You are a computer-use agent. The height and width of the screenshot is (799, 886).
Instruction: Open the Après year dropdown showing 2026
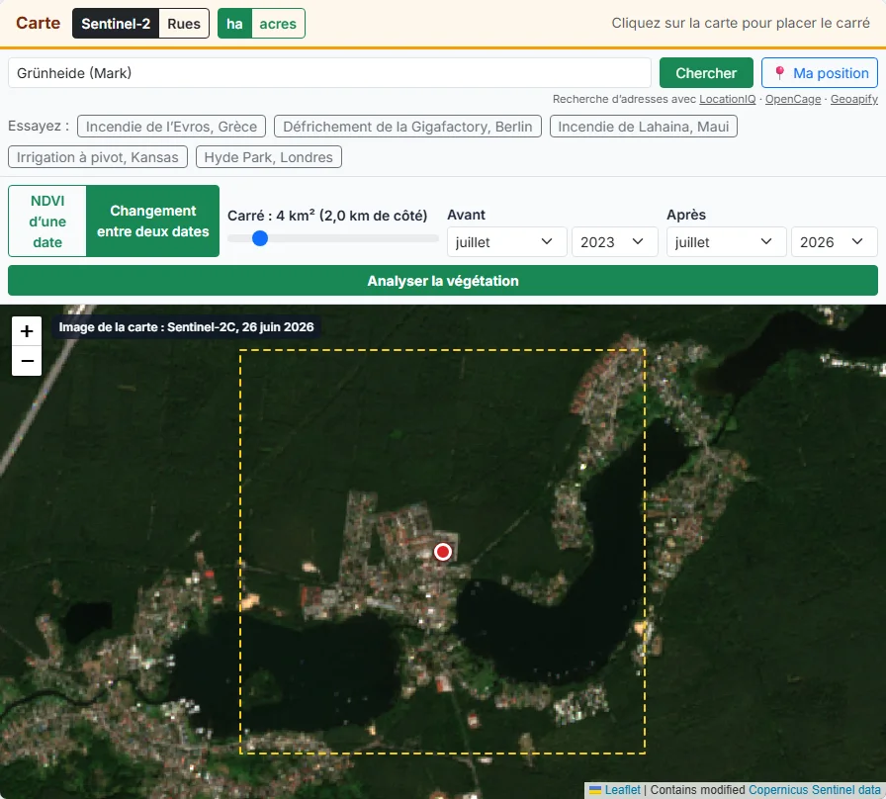pyautogui.click(x=834, y=242)
